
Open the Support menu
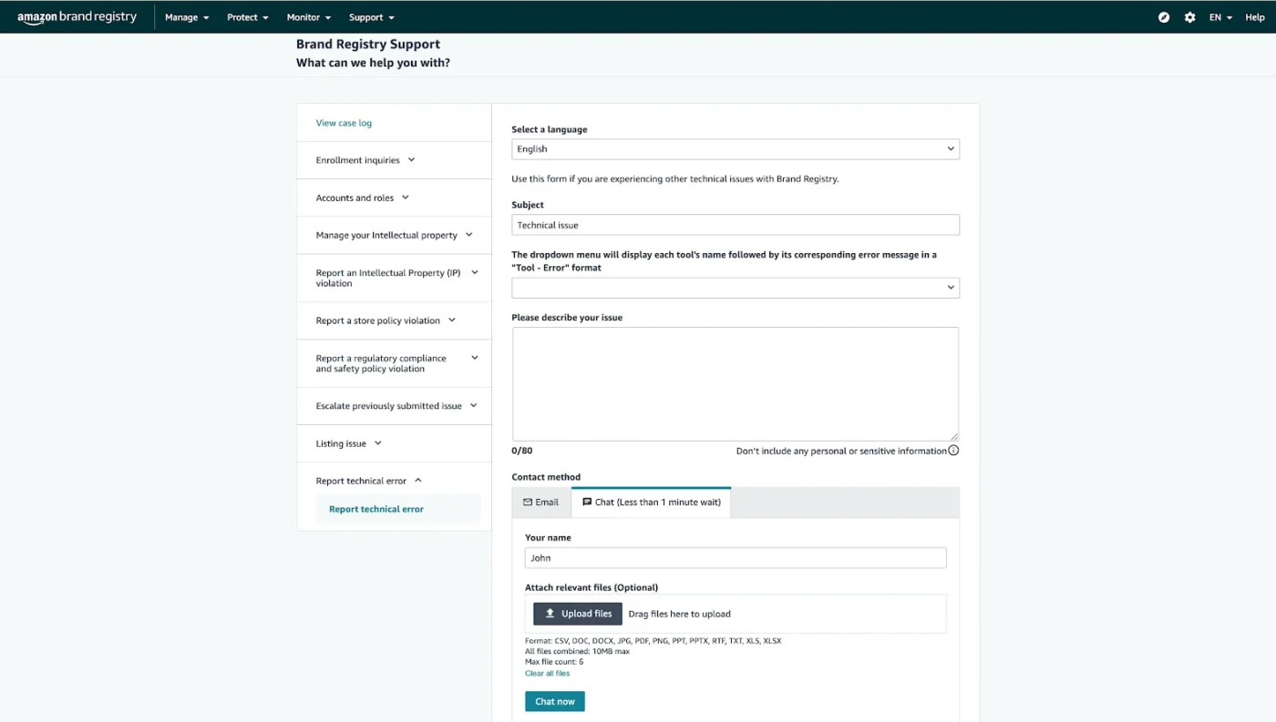(371, 17)
